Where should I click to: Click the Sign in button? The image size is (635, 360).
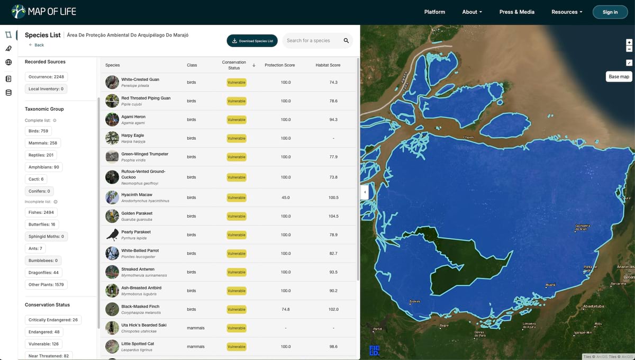click(x=610, y=12)
